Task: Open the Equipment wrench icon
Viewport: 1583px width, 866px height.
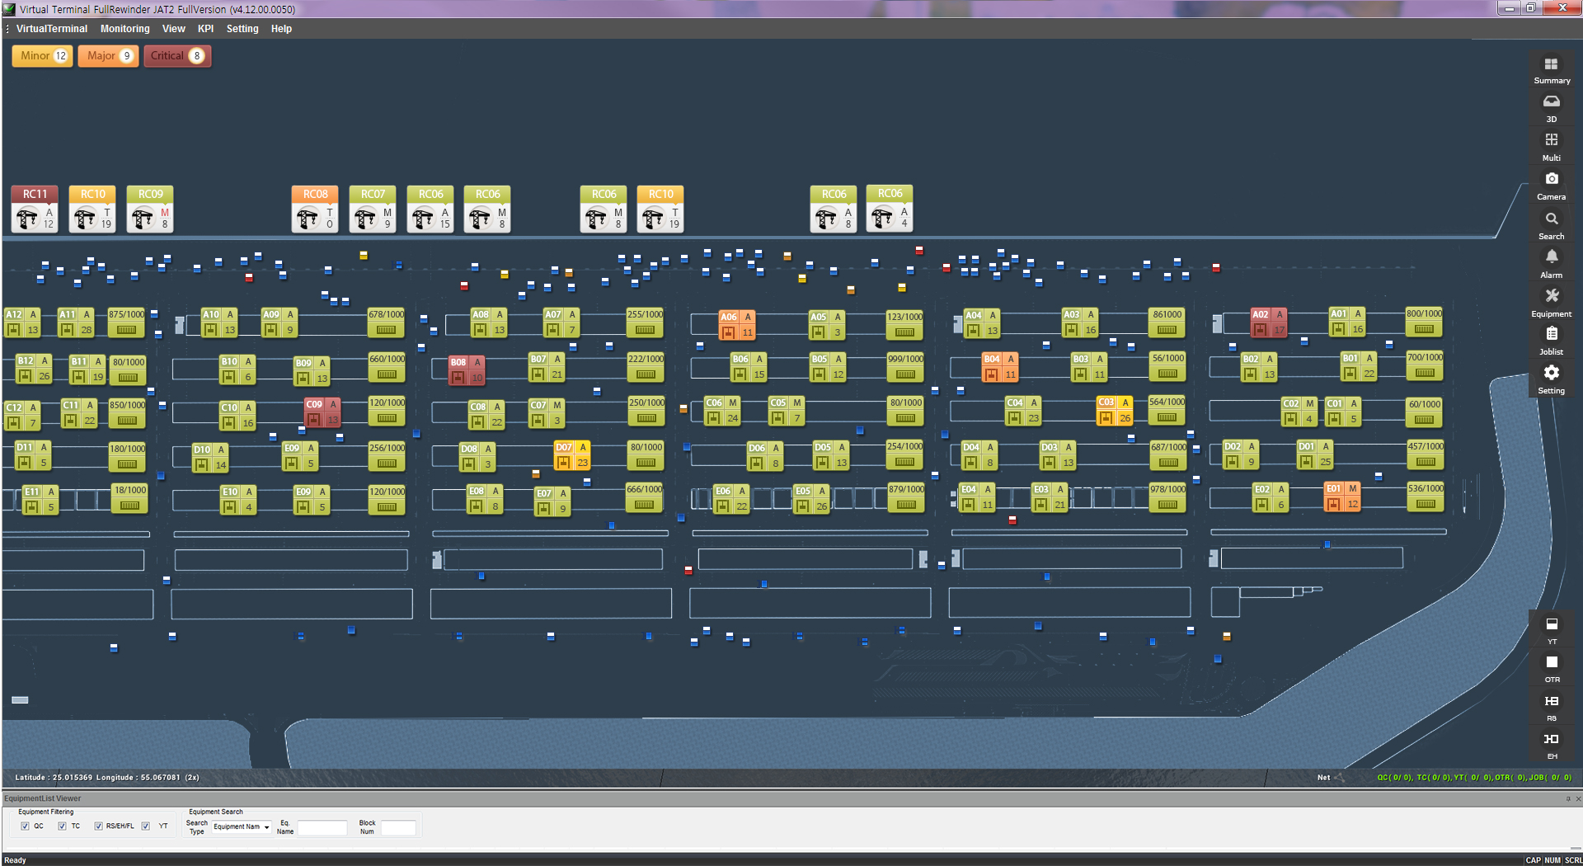Action: tap(1551, 297)
